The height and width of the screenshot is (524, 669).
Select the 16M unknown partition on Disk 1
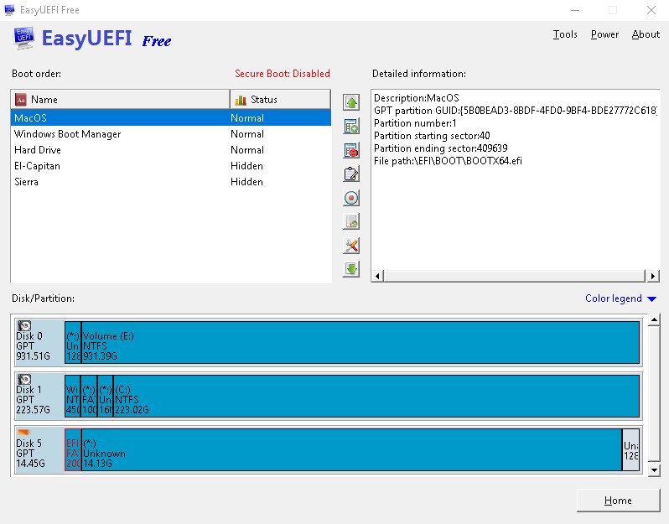tap(105, 396)
